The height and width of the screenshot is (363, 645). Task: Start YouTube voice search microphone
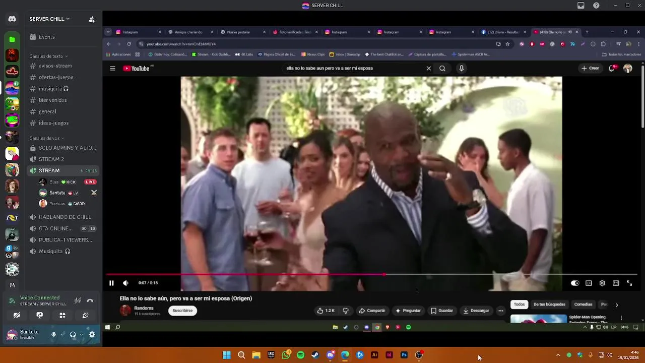pyautogui.click(x=461, y=69)
